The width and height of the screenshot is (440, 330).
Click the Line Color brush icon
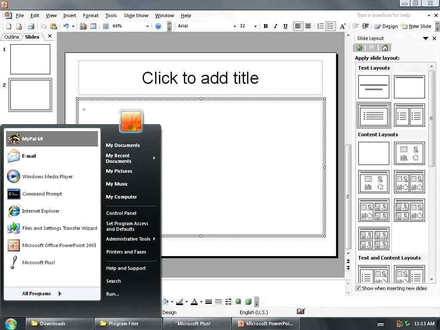point(180,302)
